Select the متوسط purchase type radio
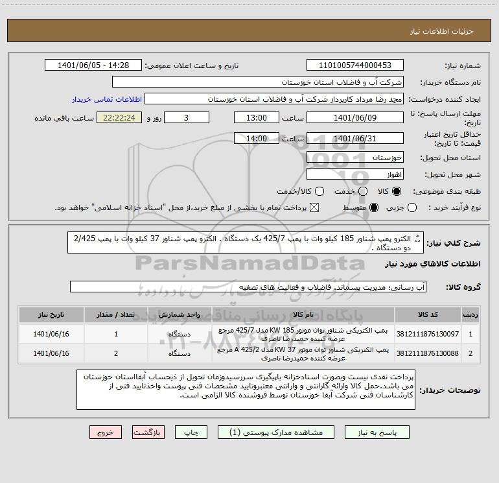499x483 pixels. click(x=374, y=207)
